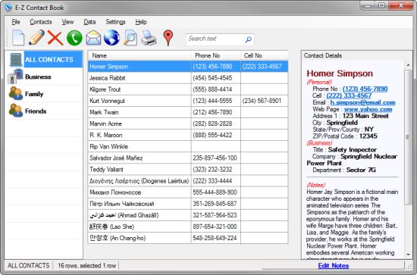Delete contact using the red X icon
Viewport: 417px width, 275px height.
tap(55, 38)
